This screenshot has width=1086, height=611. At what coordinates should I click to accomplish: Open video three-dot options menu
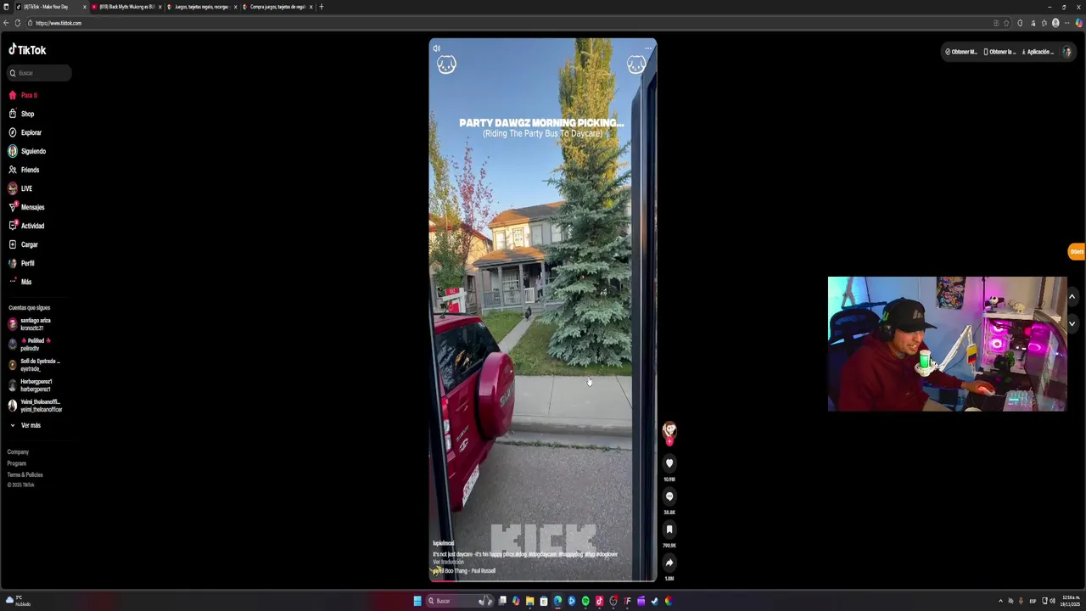(648, 48)
